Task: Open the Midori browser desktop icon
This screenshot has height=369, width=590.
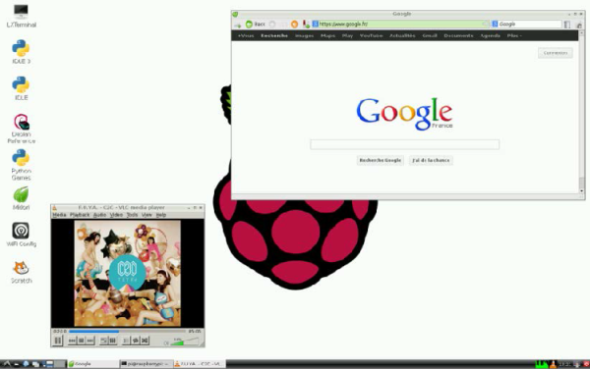Action: [x=21, y=198]
